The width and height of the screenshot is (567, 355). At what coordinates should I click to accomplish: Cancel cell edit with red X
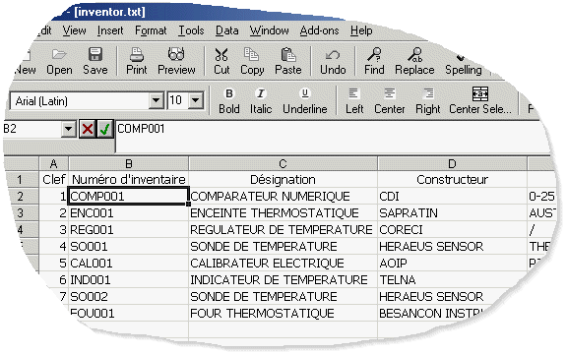point(88,129)
